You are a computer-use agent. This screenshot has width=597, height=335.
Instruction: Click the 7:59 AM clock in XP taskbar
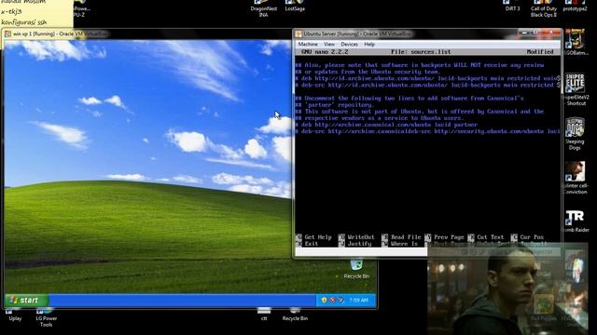(x=358, y=300)
